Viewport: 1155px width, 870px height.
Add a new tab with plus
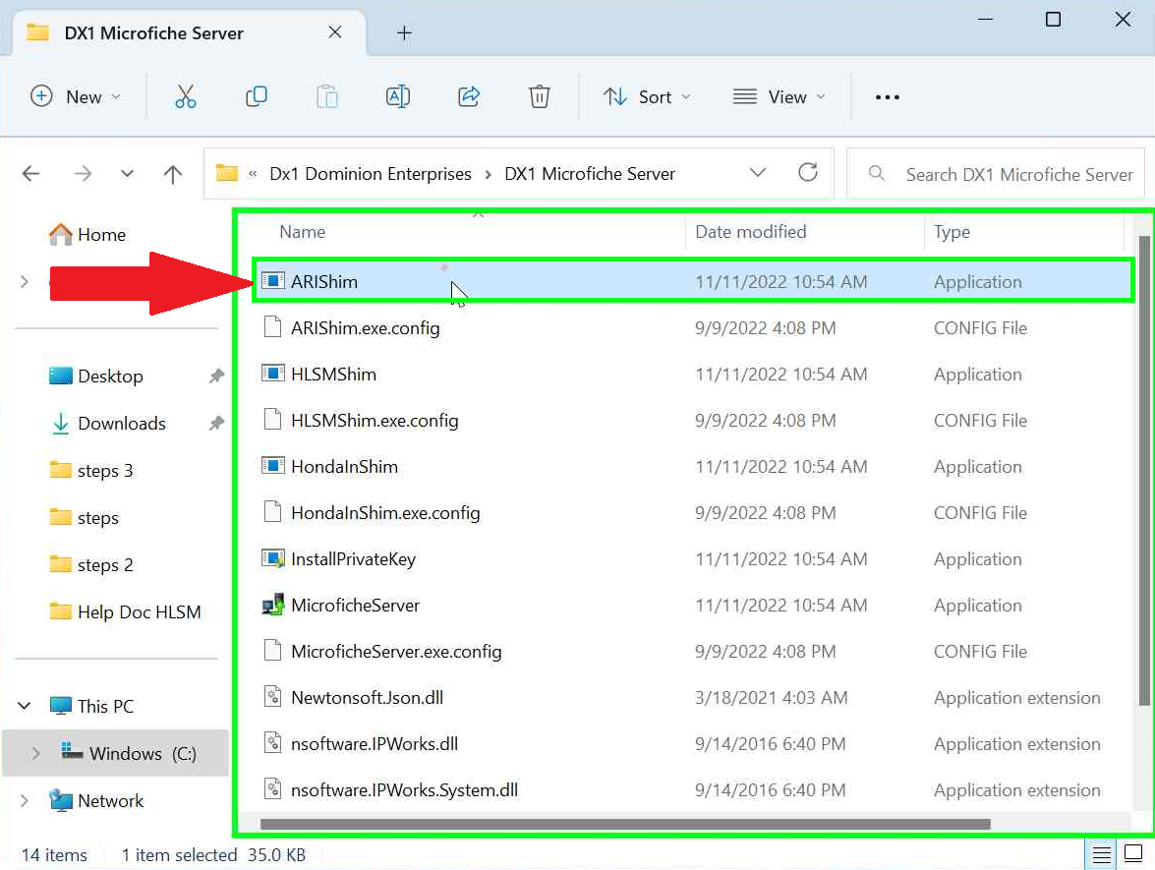404,32
